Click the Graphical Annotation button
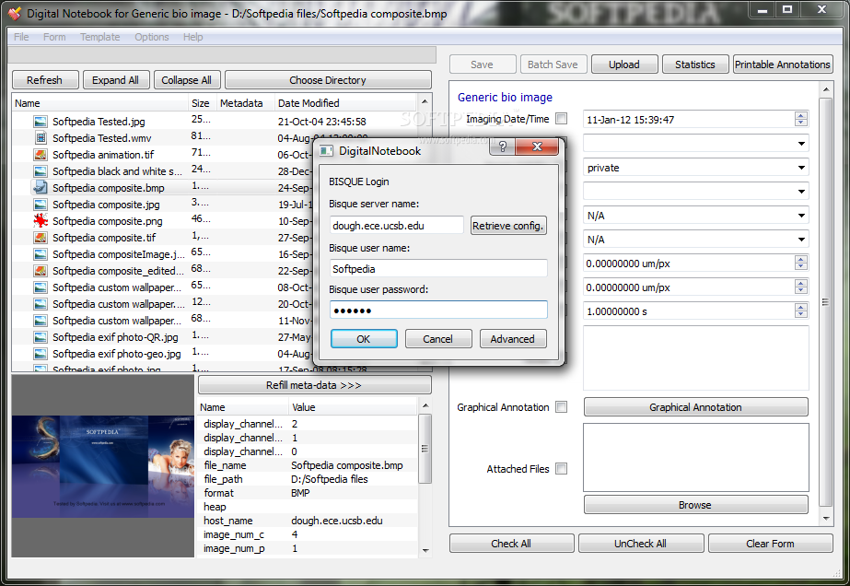This screenshot has height=586, width=850. tap(695, 407)
